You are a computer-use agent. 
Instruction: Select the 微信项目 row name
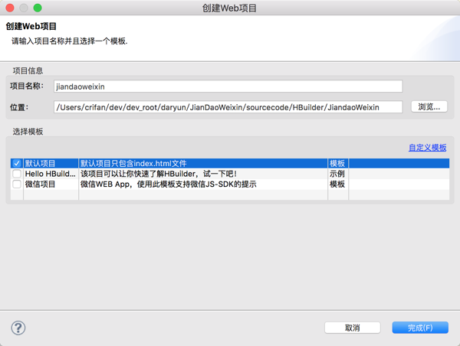[x=40, y=184]
